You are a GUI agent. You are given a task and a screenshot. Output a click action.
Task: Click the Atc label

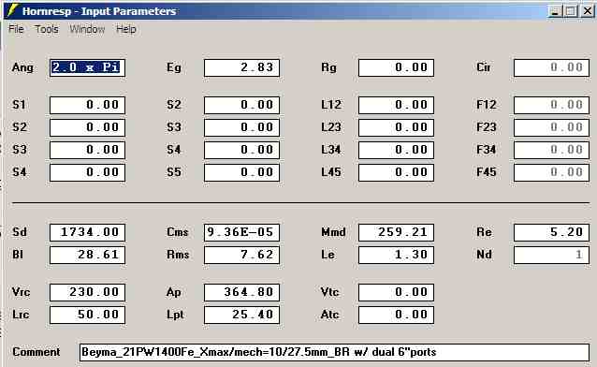pos(329,315)
